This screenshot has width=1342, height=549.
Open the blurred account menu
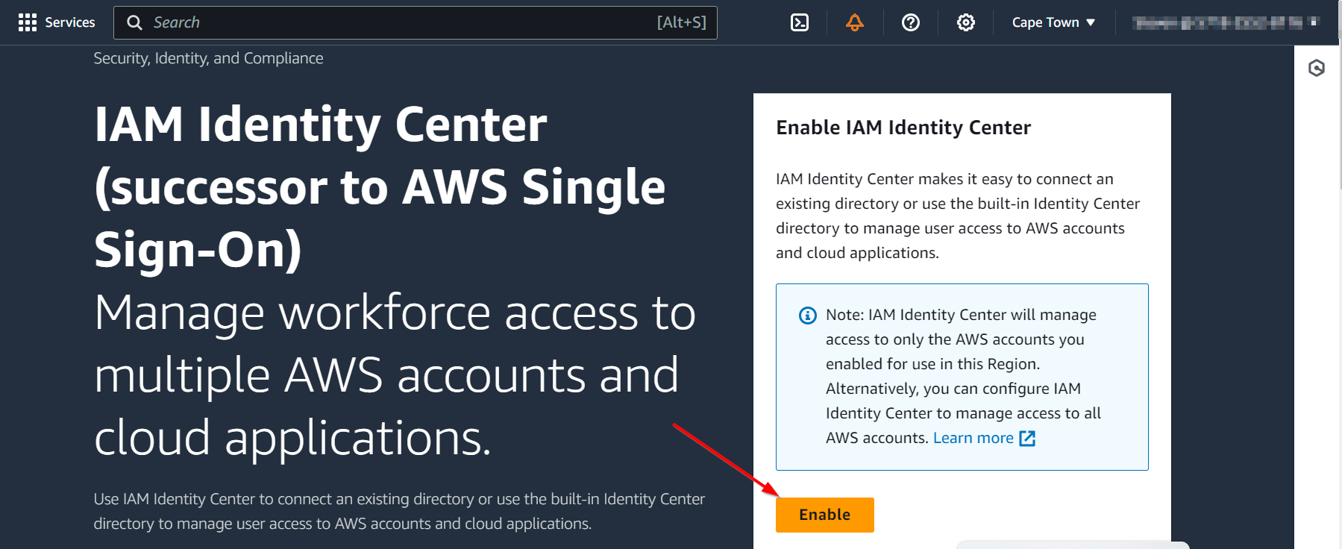(1225, 22)
